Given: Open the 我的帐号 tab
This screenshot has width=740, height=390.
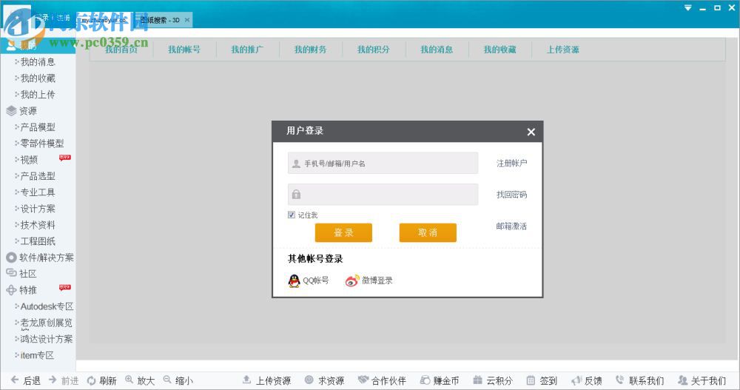Looking at the screenshot, I should 184,50.
